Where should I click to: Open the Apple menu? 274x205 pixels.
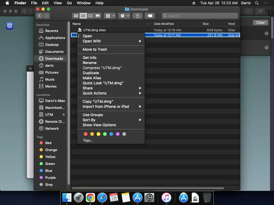click(7, 3)
